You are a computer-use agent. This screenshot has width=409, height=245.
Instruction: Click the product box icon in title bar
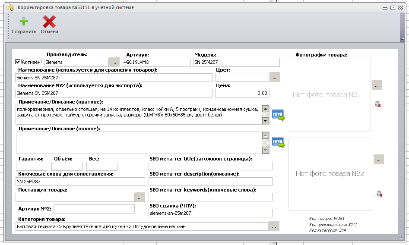click(10, 8)
